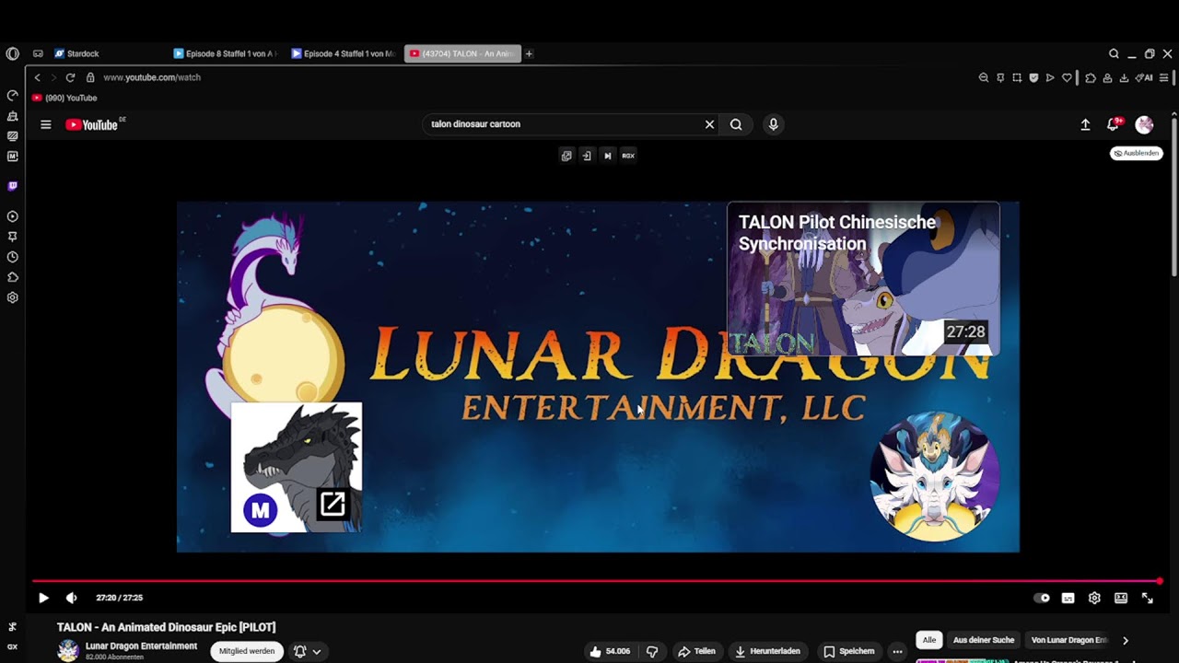This screenshot has width=1179, height=663.
Task: Open Twitch panel in sidebar
Action: pyautogui.click(x=12, y=186)
